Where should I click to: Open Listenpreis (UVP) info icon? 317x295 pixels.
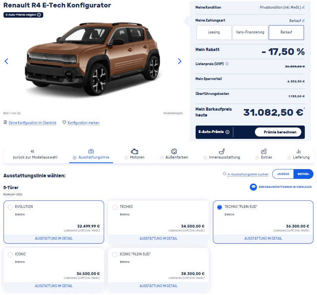227,64
